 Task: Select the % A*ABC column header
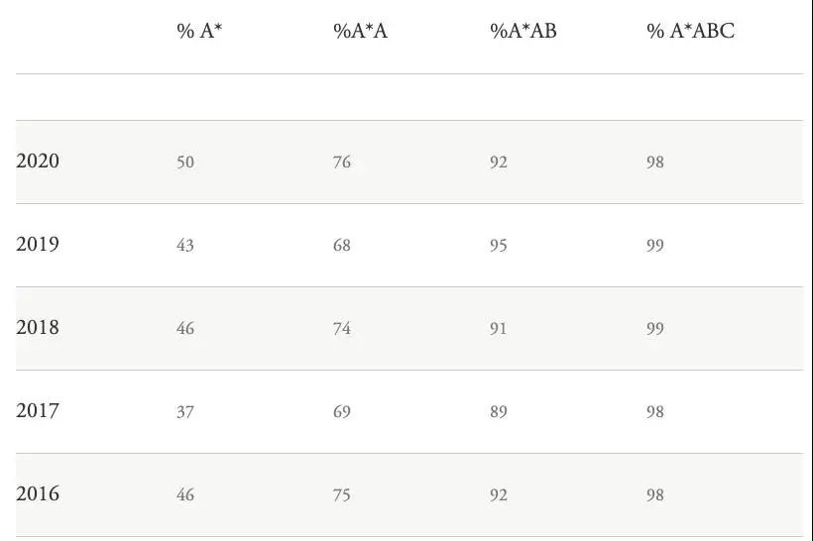[x=691, y=31]
